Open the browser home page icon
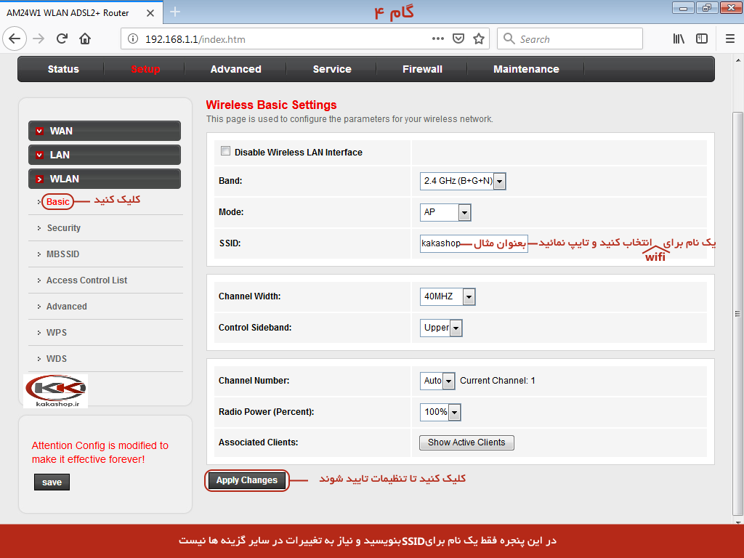This screenshot has width=744, height=558. click(85, 39)
